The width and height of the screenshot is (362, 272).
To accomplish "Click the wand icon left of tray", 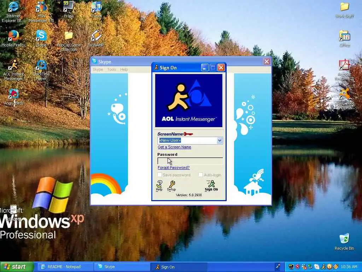I will pos(278,267).
